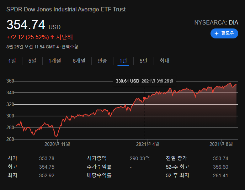Click the 300 y-axis label
This screenshot has height=190, width=245.
coord(10,116)
